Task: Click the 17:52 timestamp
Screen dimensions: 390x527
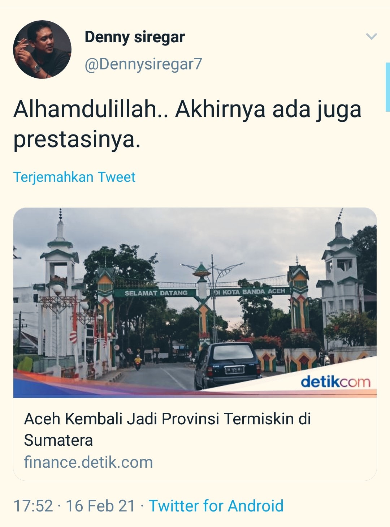Action: (33, 506)
